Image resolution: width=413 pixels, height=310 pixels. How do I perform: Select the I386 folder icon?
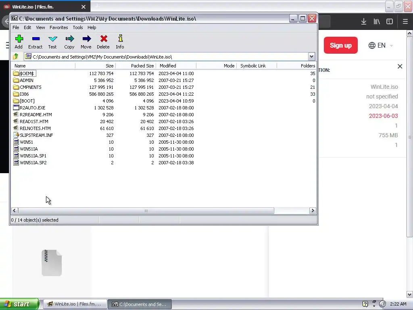16,94
